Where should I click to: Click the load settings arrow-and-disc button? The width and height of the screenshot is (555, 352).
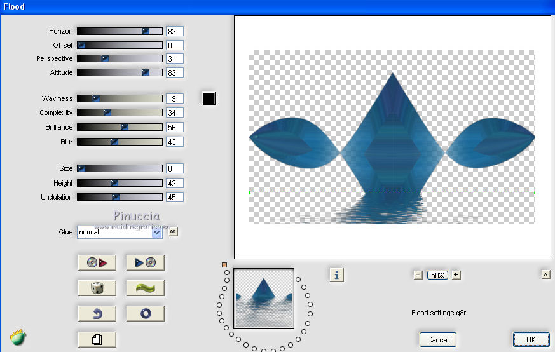tap(146, 263)
